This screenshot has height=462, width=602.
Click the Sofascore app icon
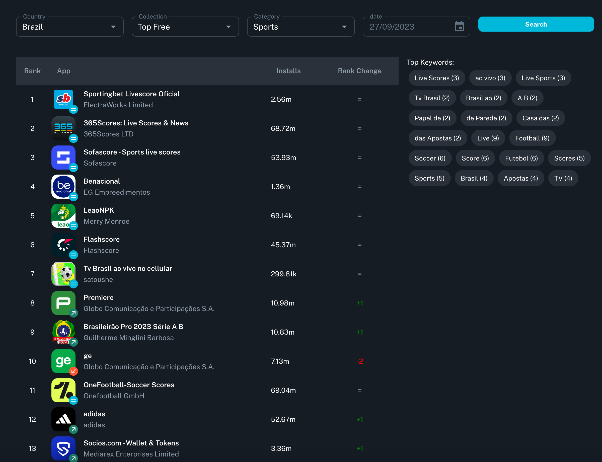click(63, 158)
